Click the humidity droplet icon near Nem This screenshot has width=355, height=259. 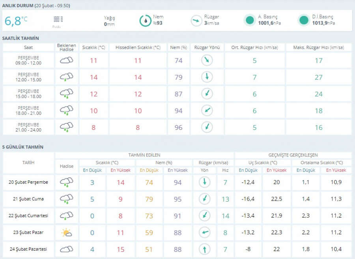pos(146,21)
